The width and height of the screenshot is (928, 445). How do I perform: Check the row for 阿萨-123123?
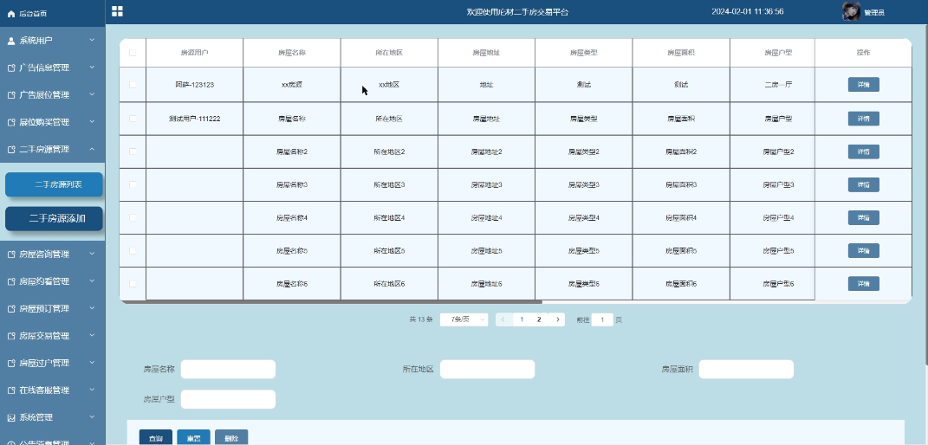point(133,85)
